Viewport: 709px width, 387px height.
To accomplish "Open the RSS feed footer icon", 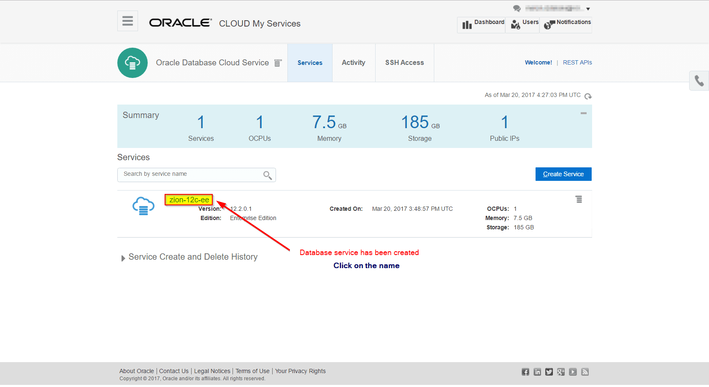I will (585, 372).
